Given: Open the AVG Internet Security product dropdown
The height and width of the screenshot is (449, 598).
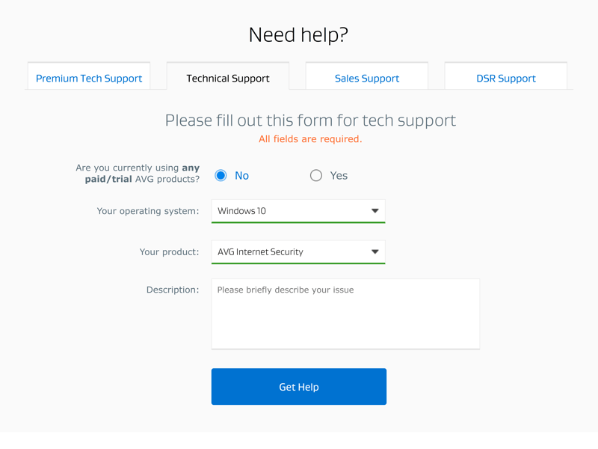Looking at the screenshot, I should tap(298, 252).
